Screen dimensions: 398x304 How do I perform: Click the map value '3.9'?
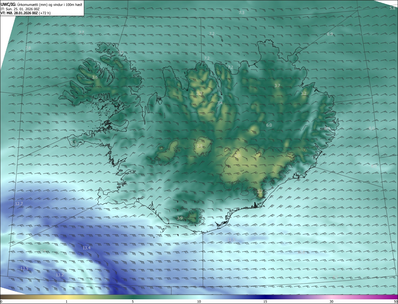coord(180,218)
